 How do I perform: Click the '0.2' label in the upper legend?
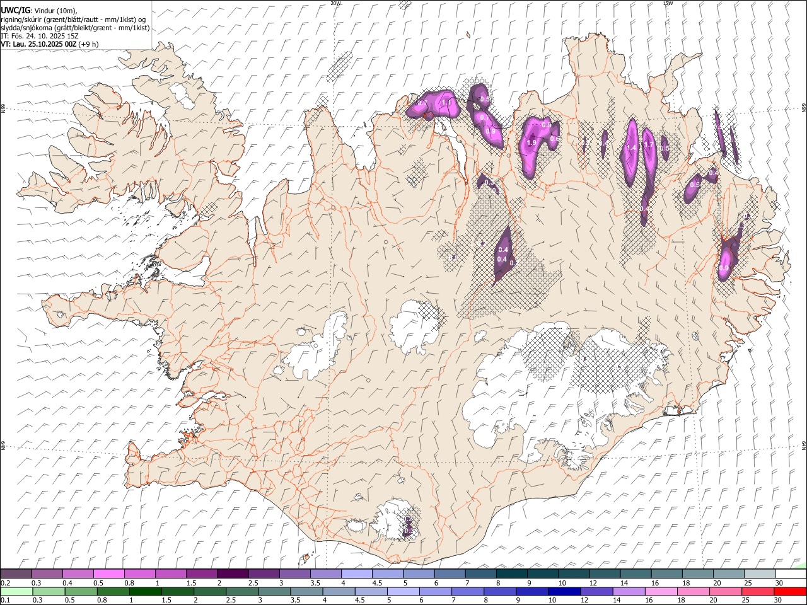pos(4,583)
